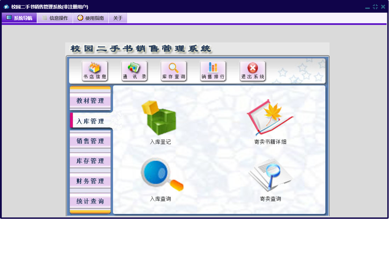
Task: Select the 统计查询 sidebar button
Action: tap(90, 201)
